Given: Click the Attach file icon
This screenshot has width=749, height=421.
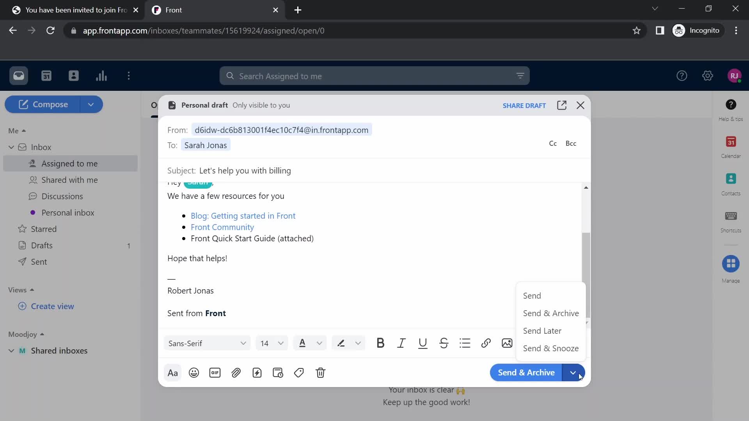Looking at the screenshot, I should pyautogui.click(x=236, y=373).
